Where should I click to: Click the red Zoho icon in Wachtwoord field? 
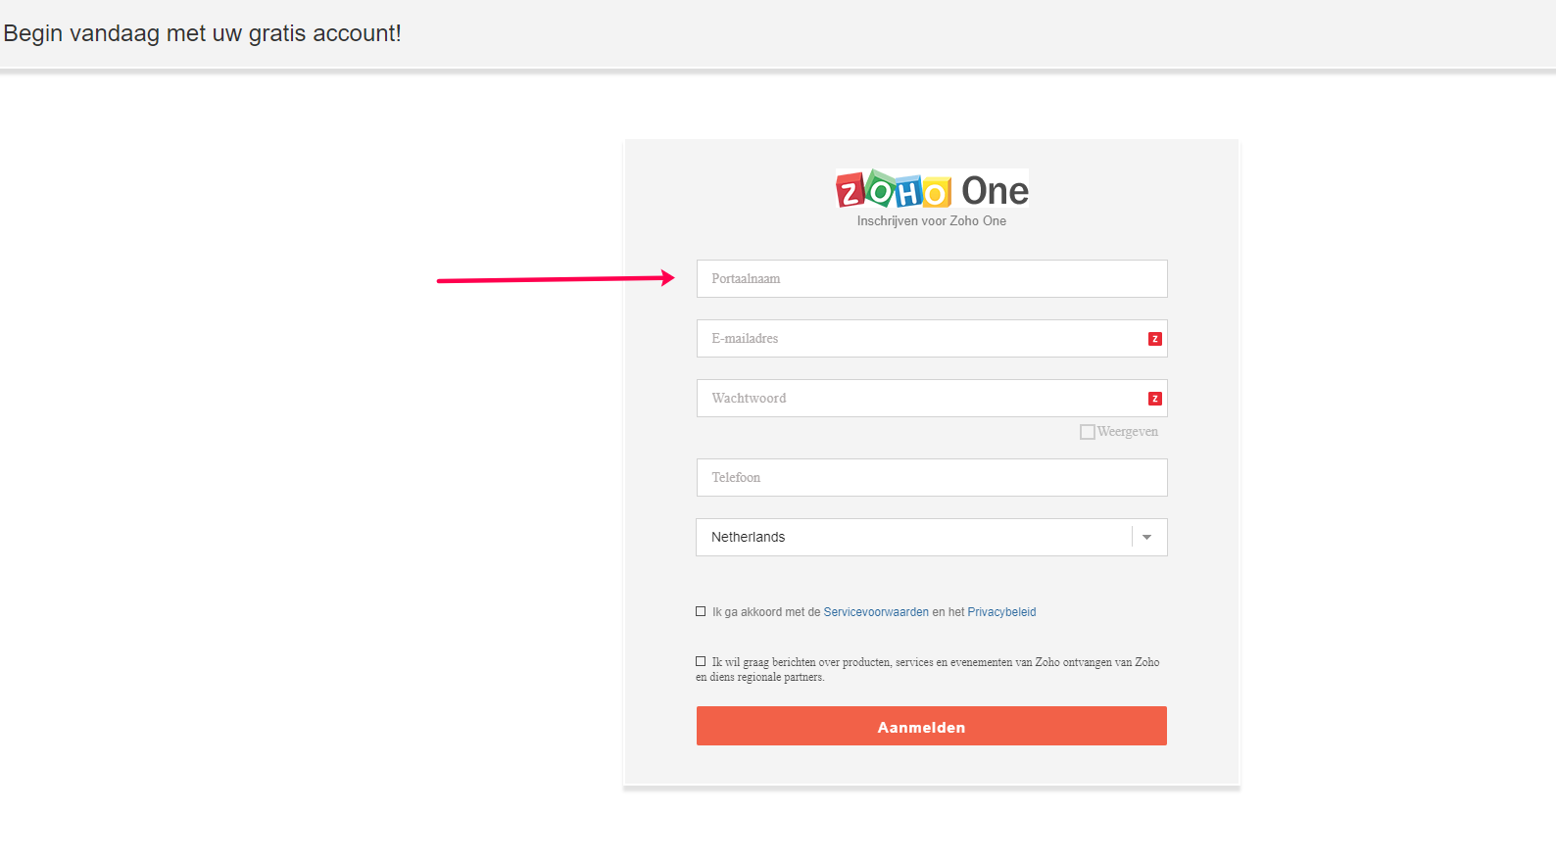pyautogui.click(x=1155, y=399)
